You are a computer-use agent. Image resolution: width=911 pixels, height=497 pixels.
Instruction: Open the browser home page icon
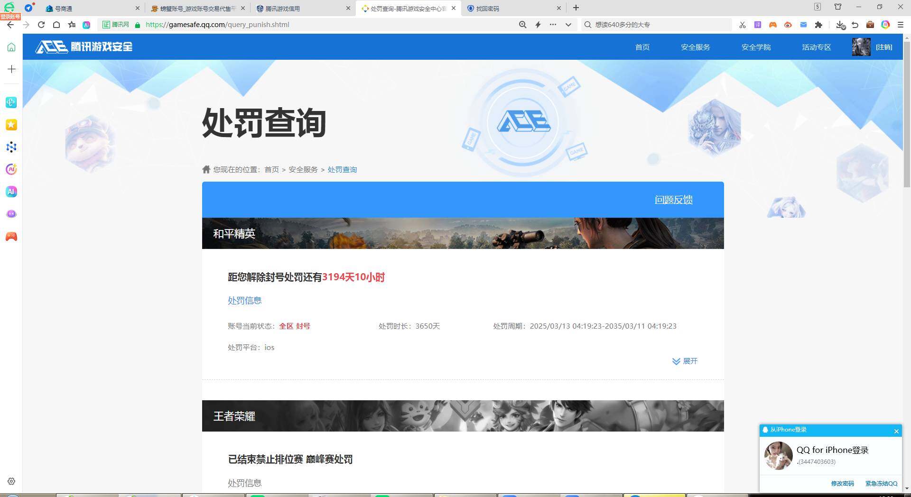pos(56,25)
